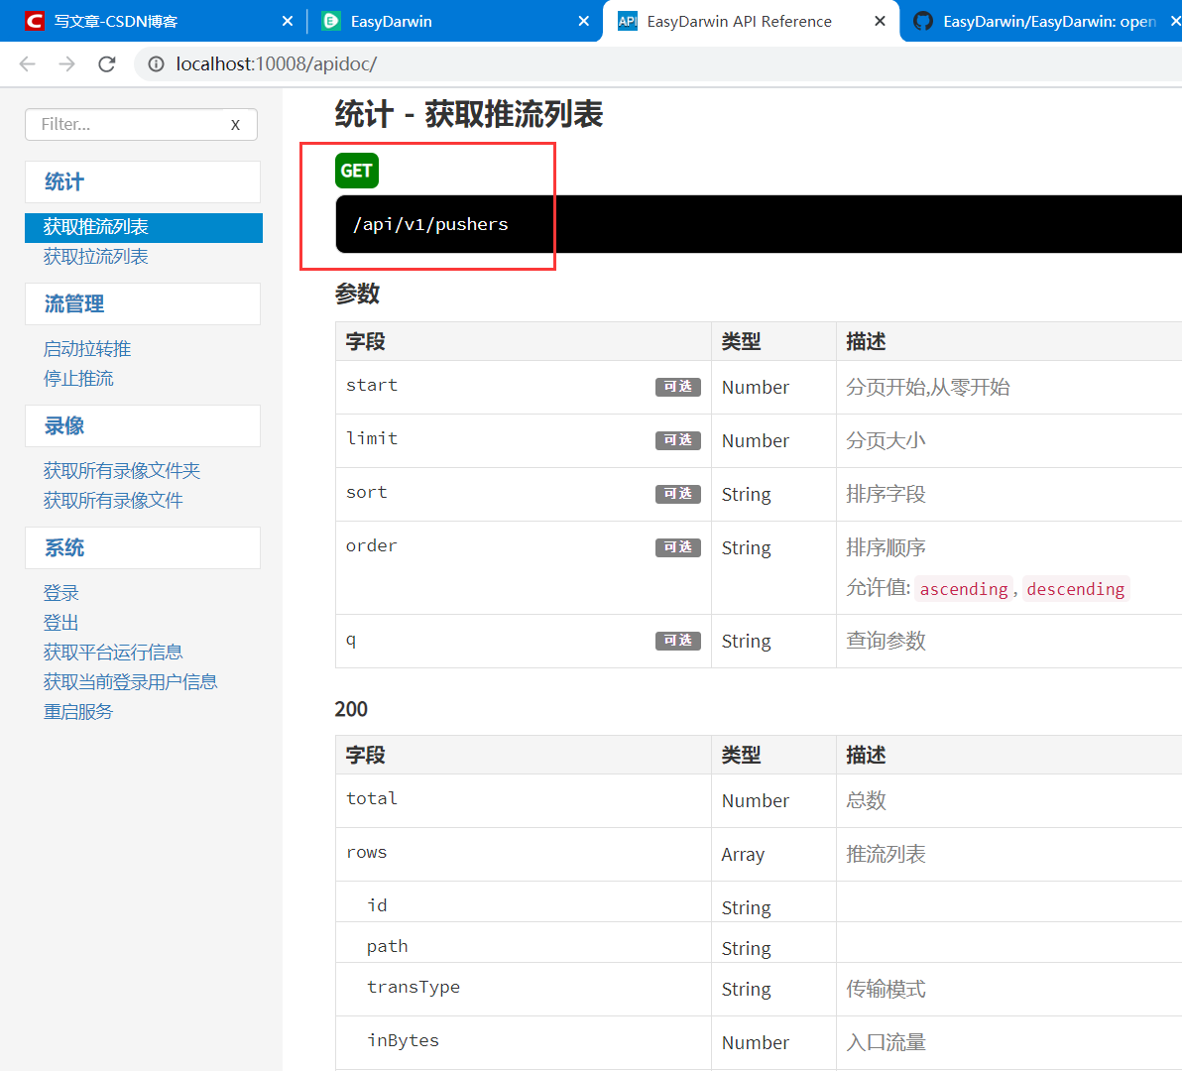Clear the filter with the x button
The width and height of the screenshot is (1182, 1071).
235,124
